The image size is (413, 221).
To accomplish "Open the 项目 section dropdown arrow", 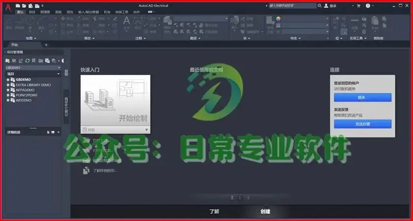I will point(59,74).
